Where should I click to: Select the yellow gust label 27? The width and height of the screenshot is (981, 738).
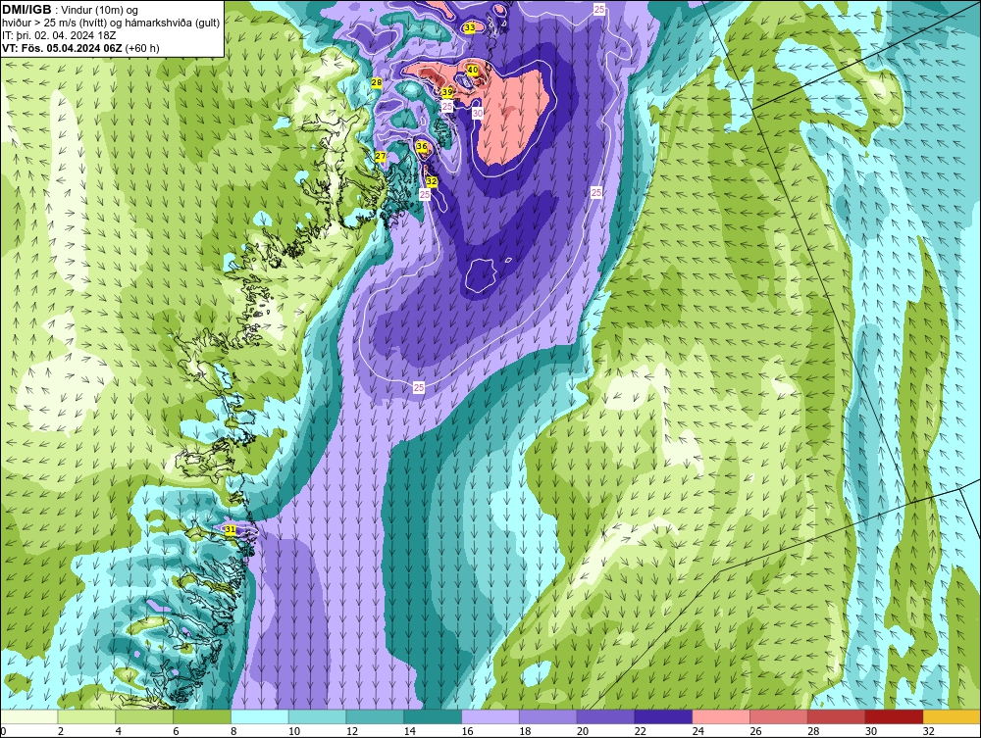381,156
